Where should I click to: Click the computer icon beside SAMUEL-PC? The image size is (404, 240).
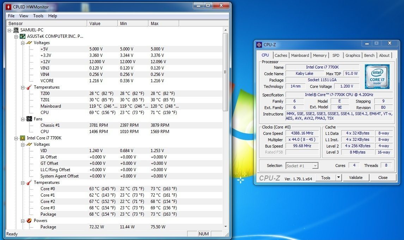tap(16, 30)
